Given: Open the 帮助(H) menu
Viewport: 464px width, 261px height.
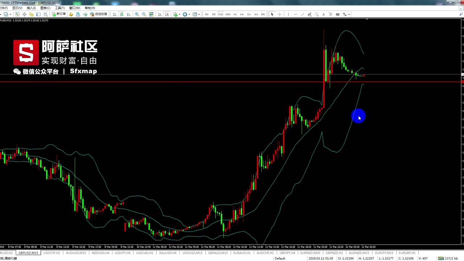Looking at the screenshot, I should click(x=90, y=8).
